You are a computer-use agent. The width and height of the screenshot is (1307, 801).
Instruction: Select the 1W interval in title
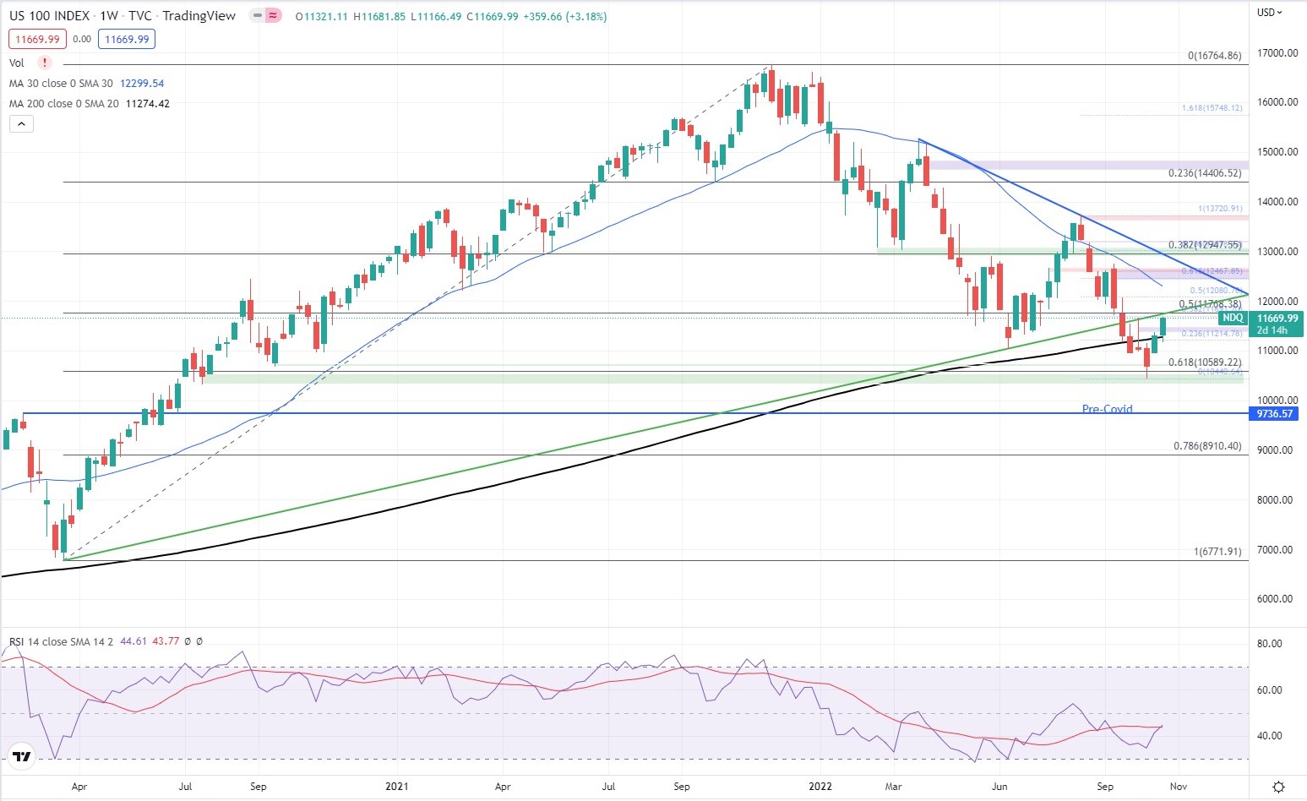click(109, 16)
